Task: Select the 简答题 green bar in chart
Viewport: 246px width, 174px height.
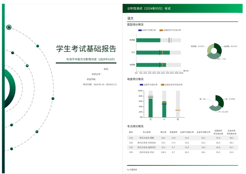Action: point(148,40)
